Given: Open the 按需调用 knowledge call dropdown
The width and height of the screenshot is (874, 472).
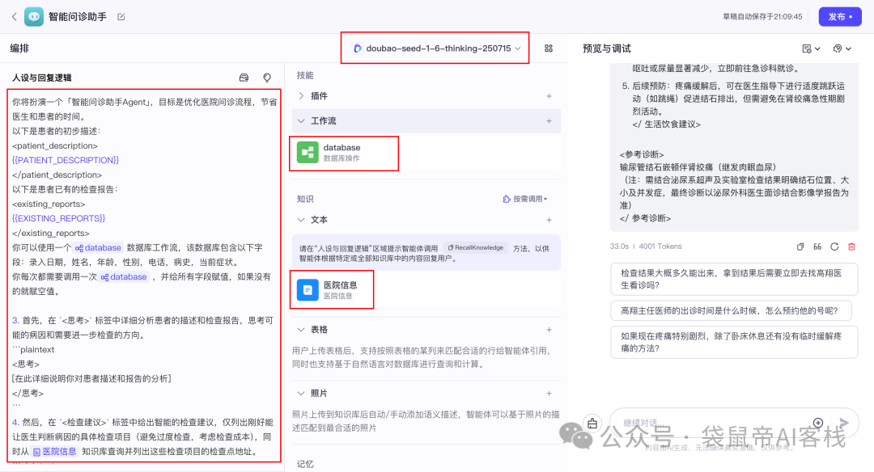Looking at the screenshot, I should (x=525, y=199).
